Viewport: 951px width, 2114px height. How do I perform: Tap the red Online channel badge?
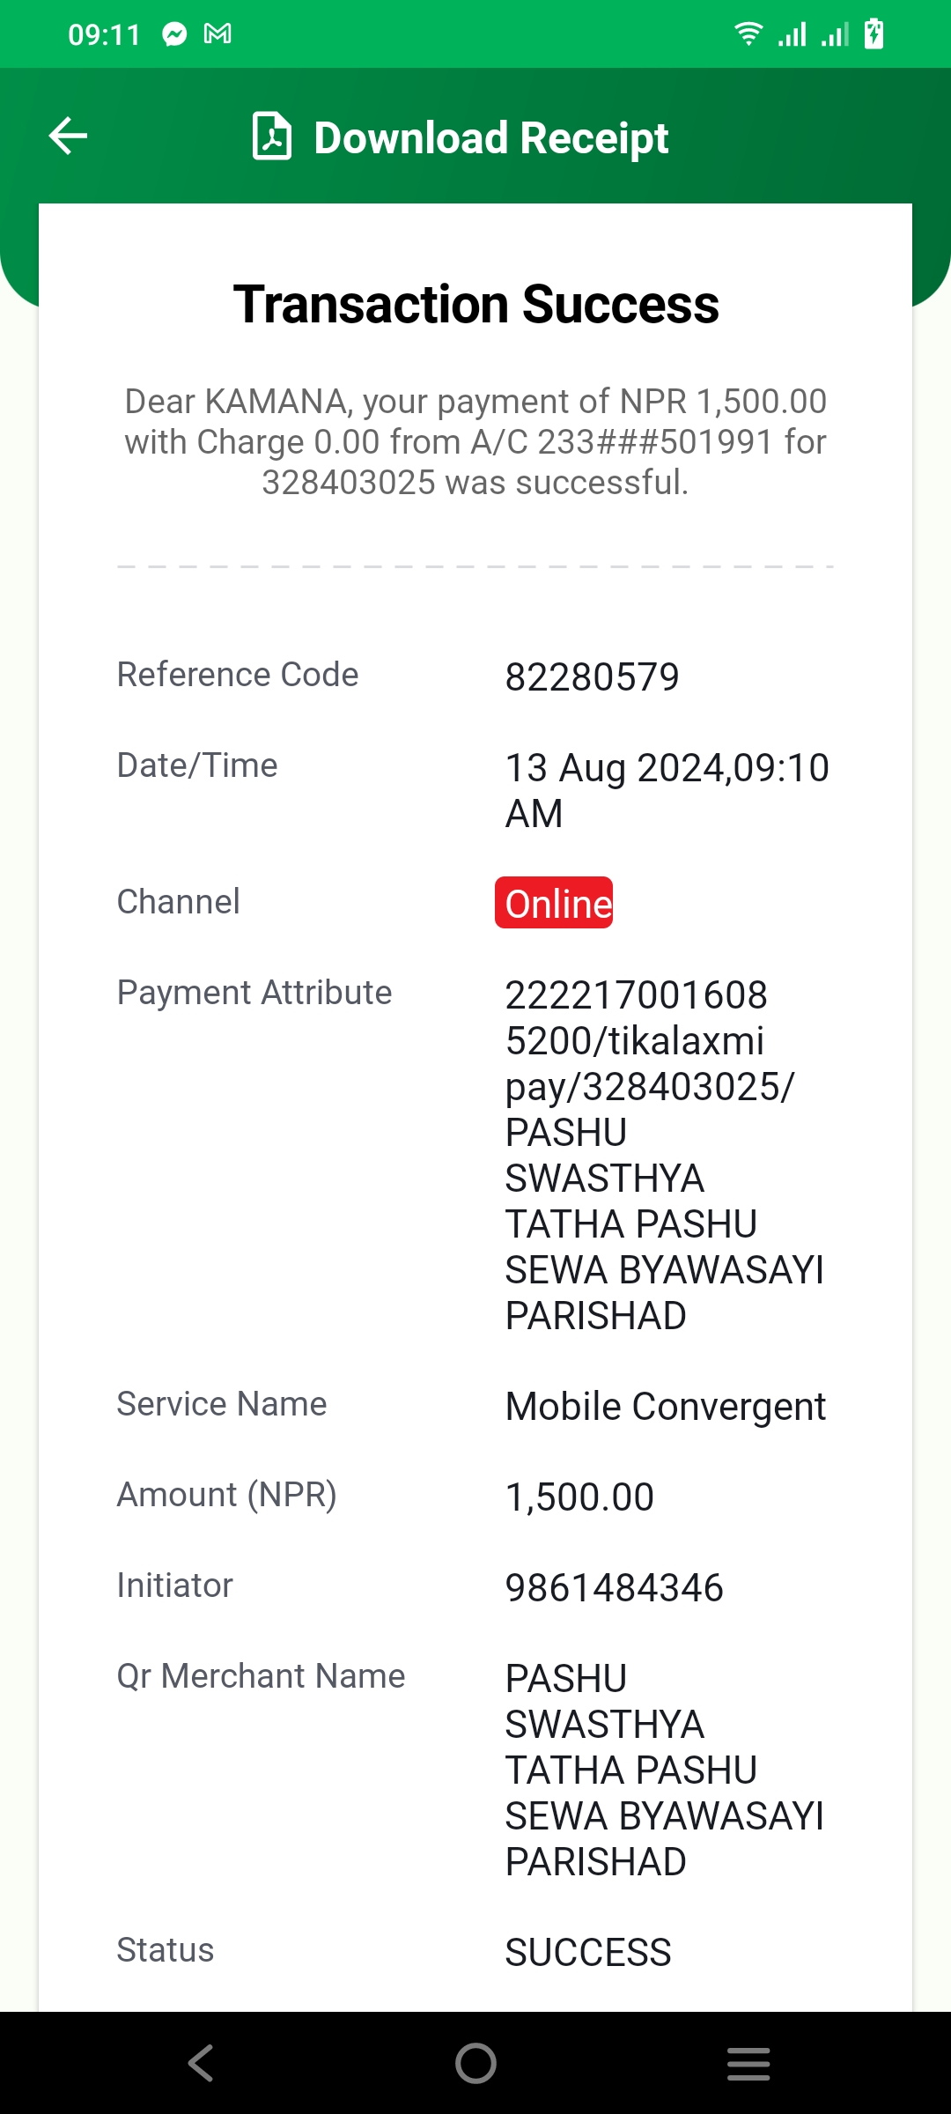[x=554, y=903]
